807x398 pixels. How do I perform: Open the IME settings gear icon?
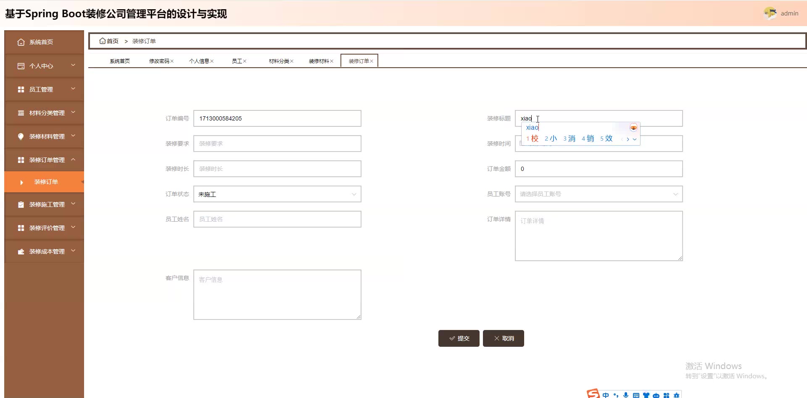coord(676,395)
